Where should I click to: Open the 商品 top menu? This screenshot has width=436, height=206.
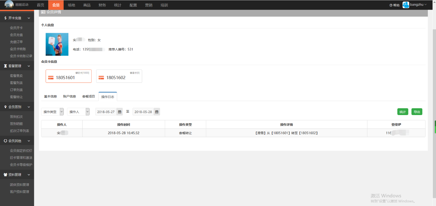(87, 5)
